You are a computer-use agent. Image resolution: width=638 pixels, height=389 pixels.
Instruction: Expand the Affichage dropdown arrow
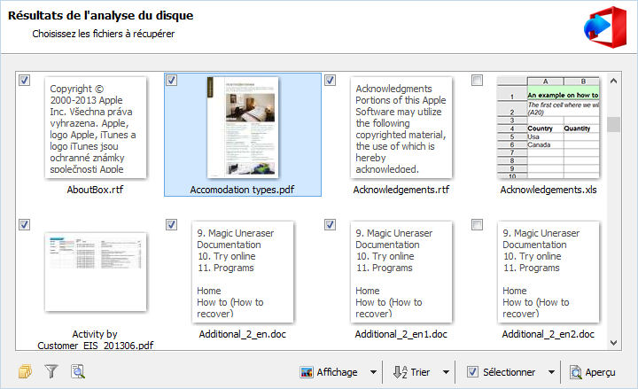click(x=373, y=372)
